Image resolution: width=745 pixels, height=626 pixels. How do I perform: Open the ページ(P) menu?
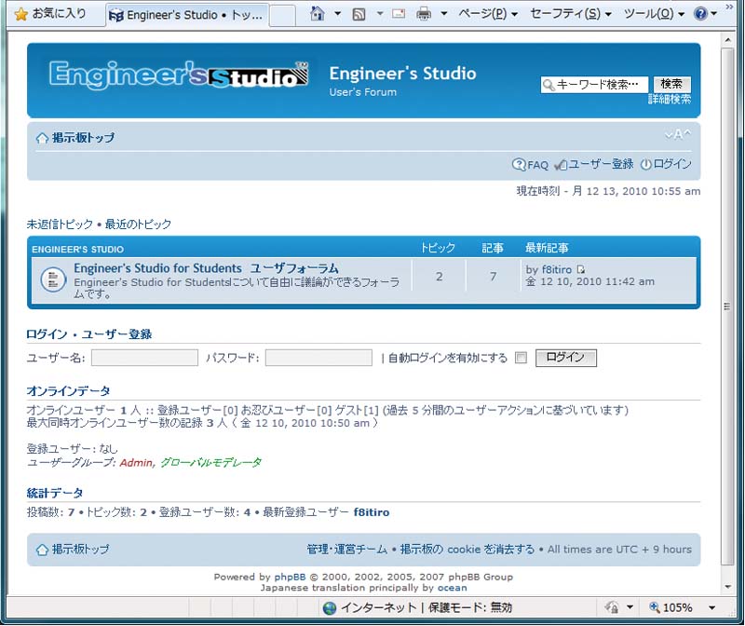[x=488, y=14]
